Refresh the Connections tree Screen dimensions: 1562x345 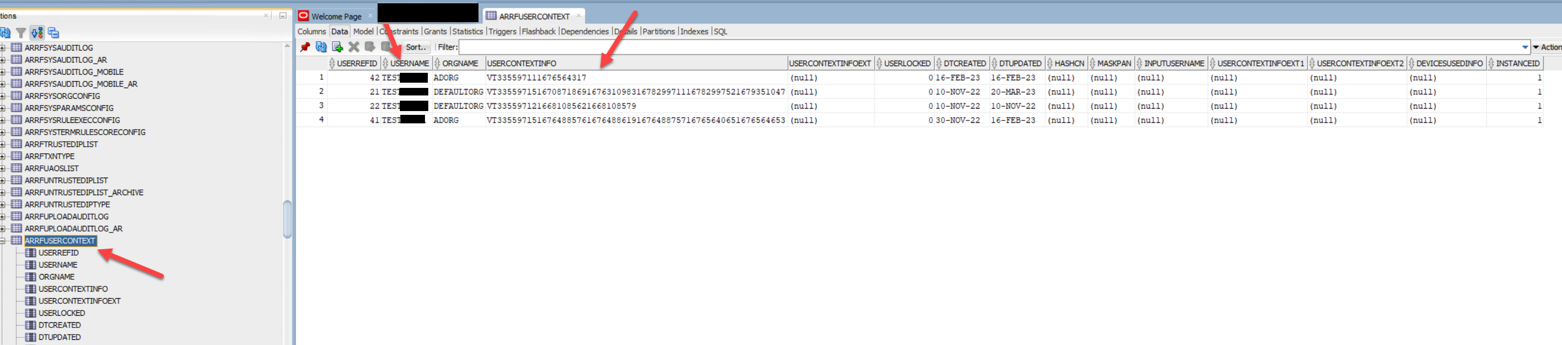click(6, 33)
